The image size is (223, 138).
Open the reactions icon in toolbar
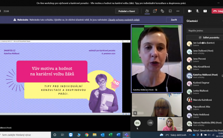162,11
